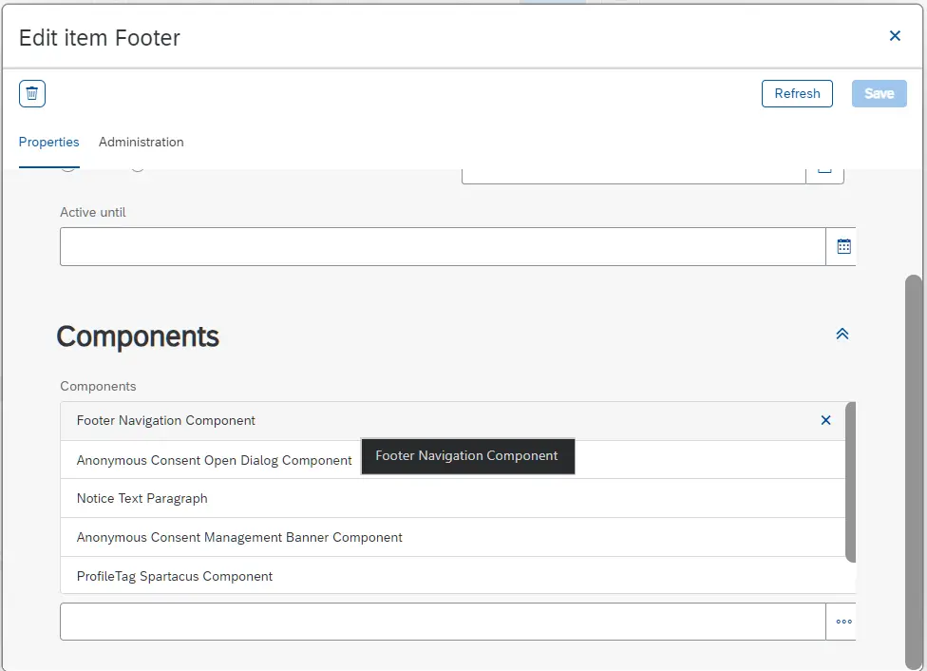Screen dimensions: 927x671
Task: Switch to the Administration tab
Action: [142, 142]
